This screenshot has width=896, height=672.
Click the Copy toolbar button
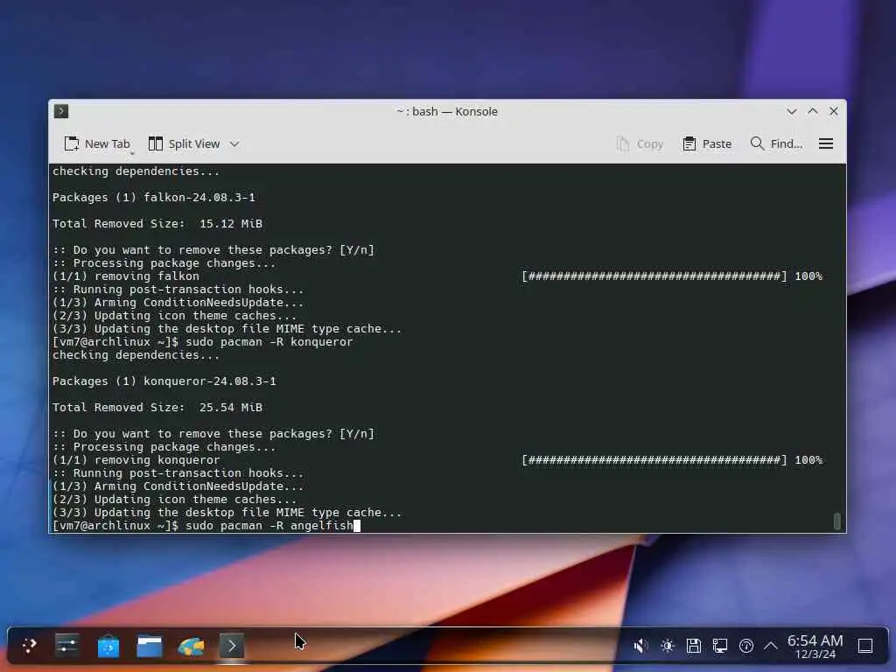point(640,144)
